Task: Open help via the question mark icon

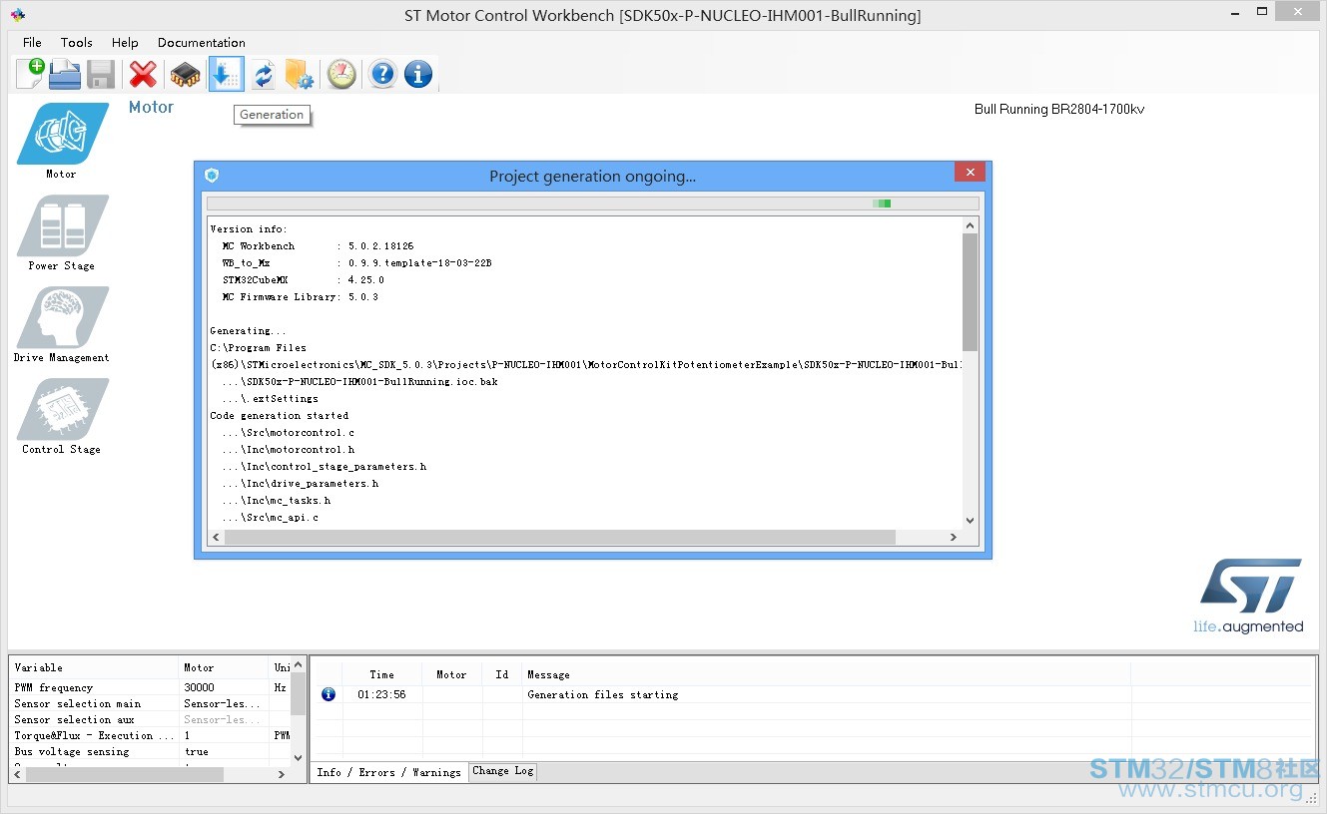Action: point(382,74)
